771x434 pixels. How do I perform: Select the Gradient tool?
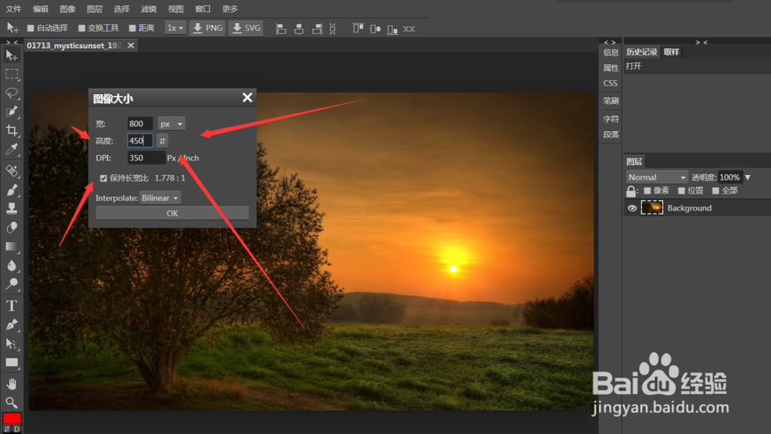pyautogui.click(x=12, y=246)
